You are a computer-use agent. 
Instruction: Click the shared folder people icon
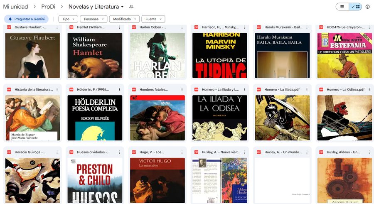coord(131,7)
